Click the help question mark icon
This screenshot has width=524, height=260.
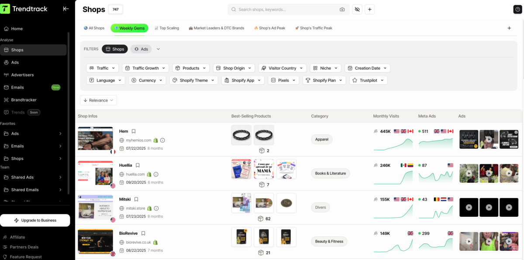[517, 10]
